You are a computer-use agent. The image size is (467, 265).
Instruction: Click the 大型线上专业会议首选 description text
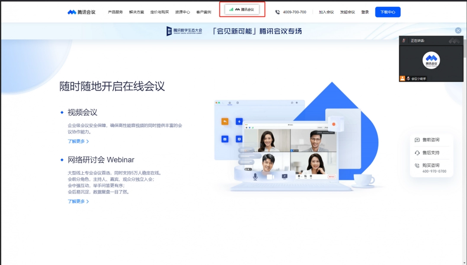point(115,182)
